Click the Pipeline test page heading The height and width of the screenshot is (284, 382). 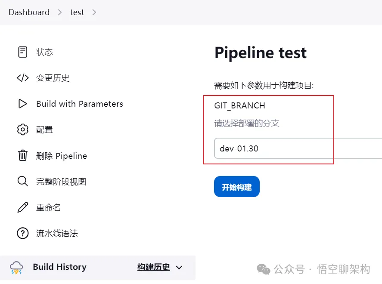pyautogui.click(x=260, y=52)
